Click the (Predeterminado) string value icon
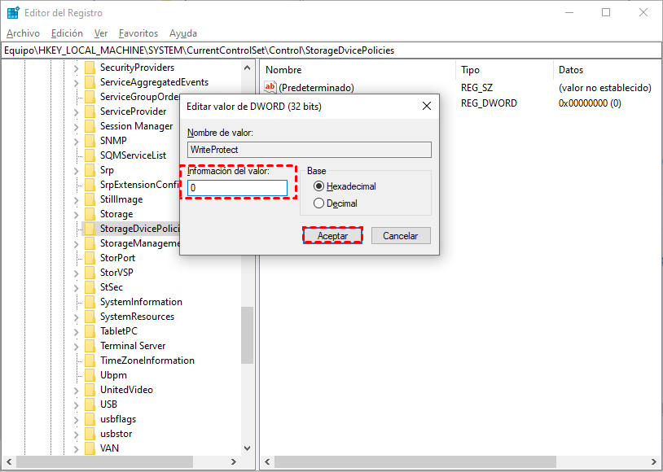 (270, 87)
